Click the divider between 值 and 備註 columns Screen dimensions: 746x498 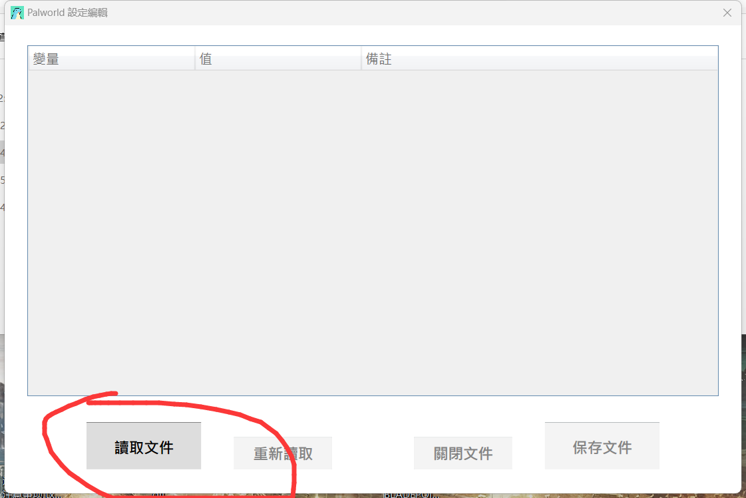point(361,59)
